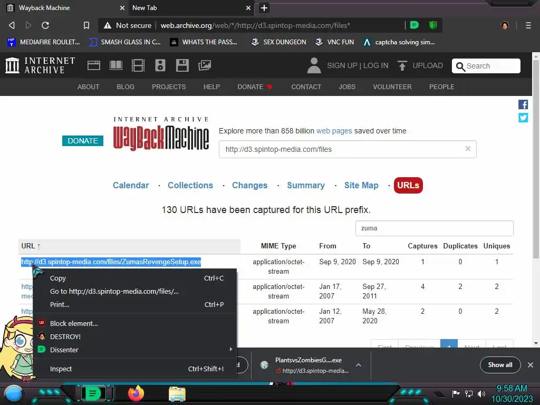
Task: Open the Site Map view link
Action: [361, 185]
